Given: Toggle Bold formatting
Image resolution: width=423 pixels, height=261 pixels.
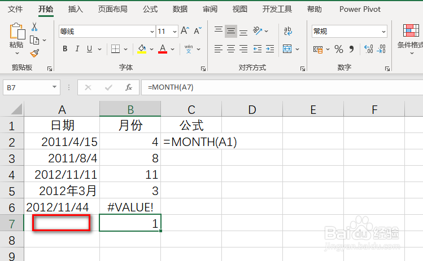Looking at the screenshot, I should [65, 48].
